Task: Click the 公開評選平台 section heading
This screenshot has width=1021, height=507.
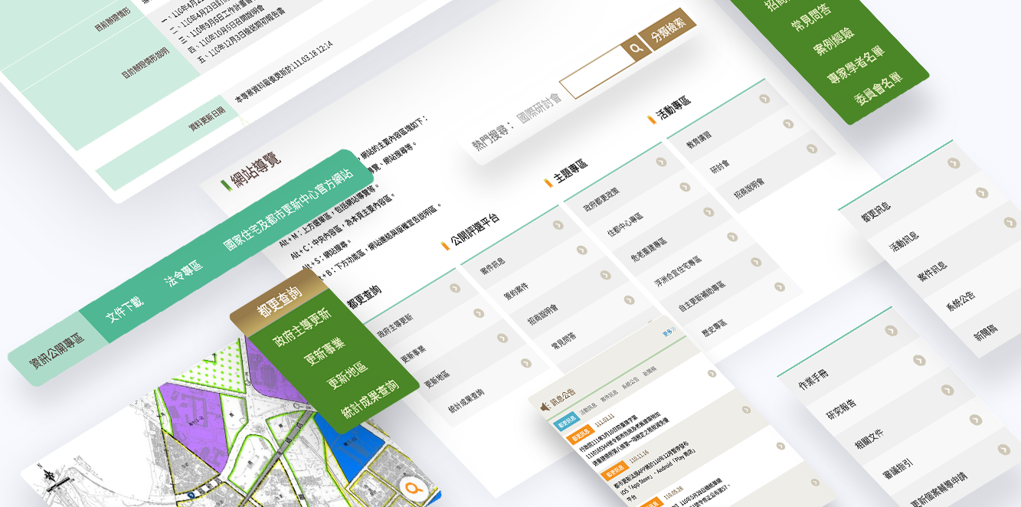Action: [x=474, y=230]
